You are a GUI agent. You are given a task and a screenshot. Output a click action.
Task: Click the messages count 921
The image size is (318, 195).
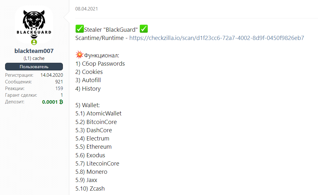pyautogui.click(x=59, y=82)
